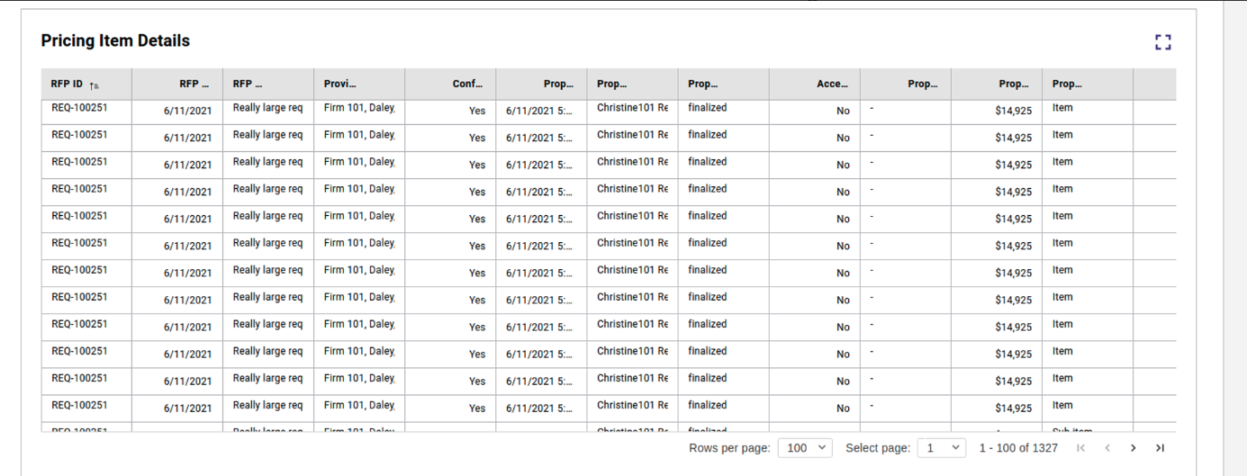Image resolution: width=1247 pixels, height=476 pixels.
Task: Click the Pricing Item Details title
Action: [x=115, y=40]
